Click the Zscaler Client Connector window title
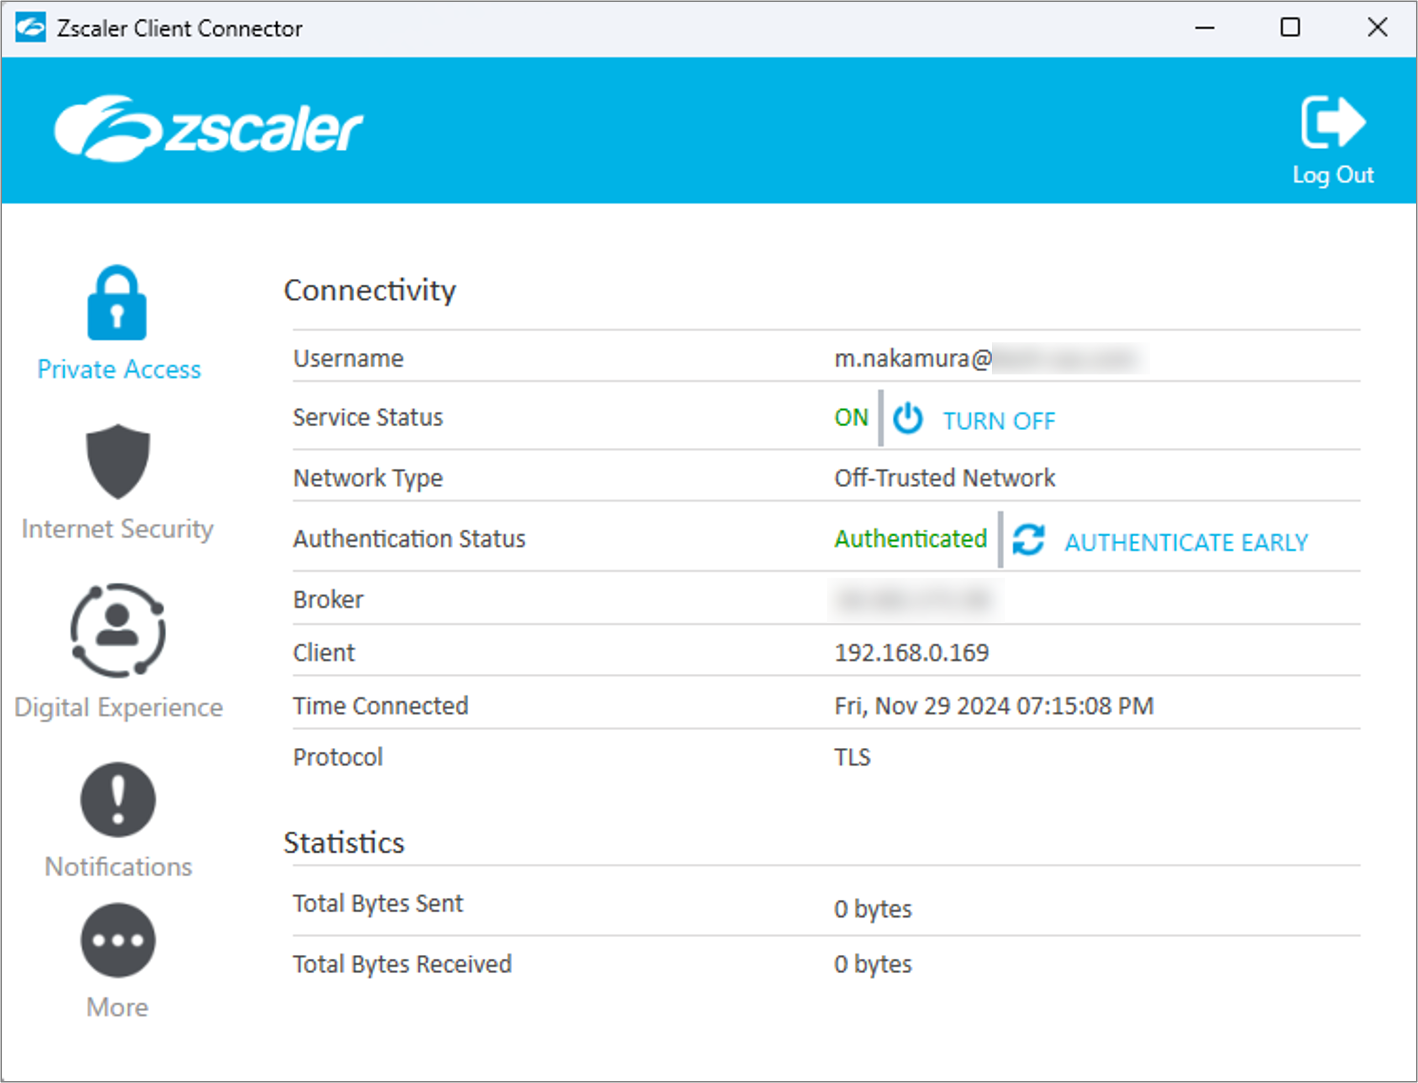1418x1083 pixels. click(x=180, y=28)
